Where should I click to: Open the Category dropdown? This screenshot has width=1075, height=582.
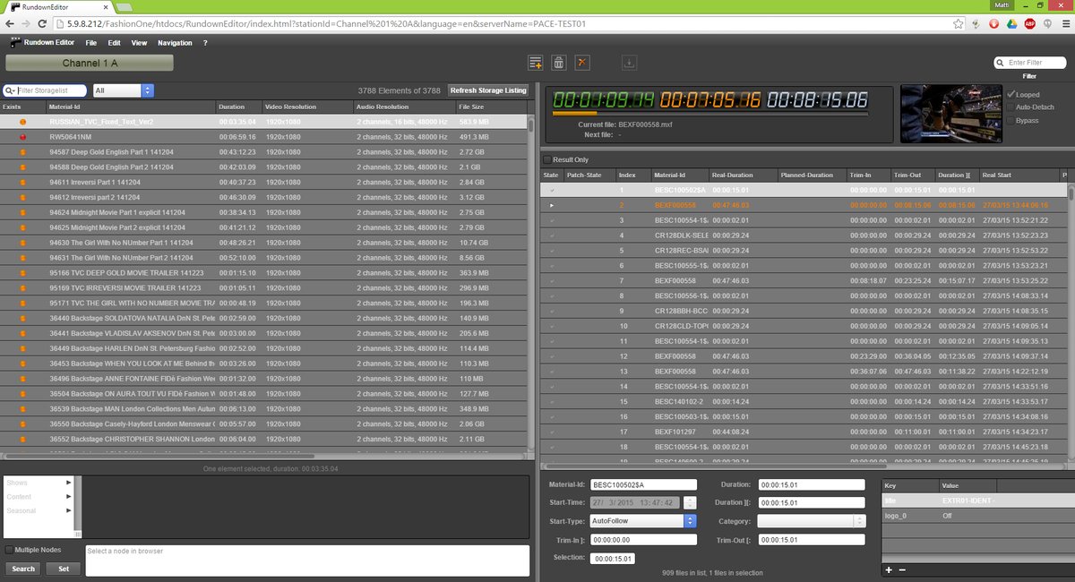pos(812,520)
